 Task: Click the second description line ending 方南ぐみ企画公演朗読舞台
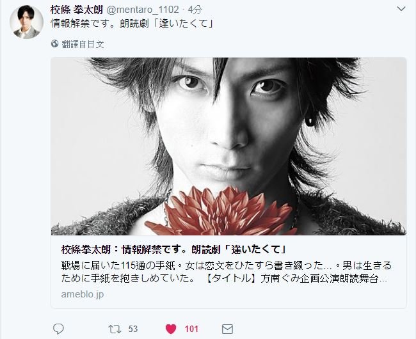(225, 279)
